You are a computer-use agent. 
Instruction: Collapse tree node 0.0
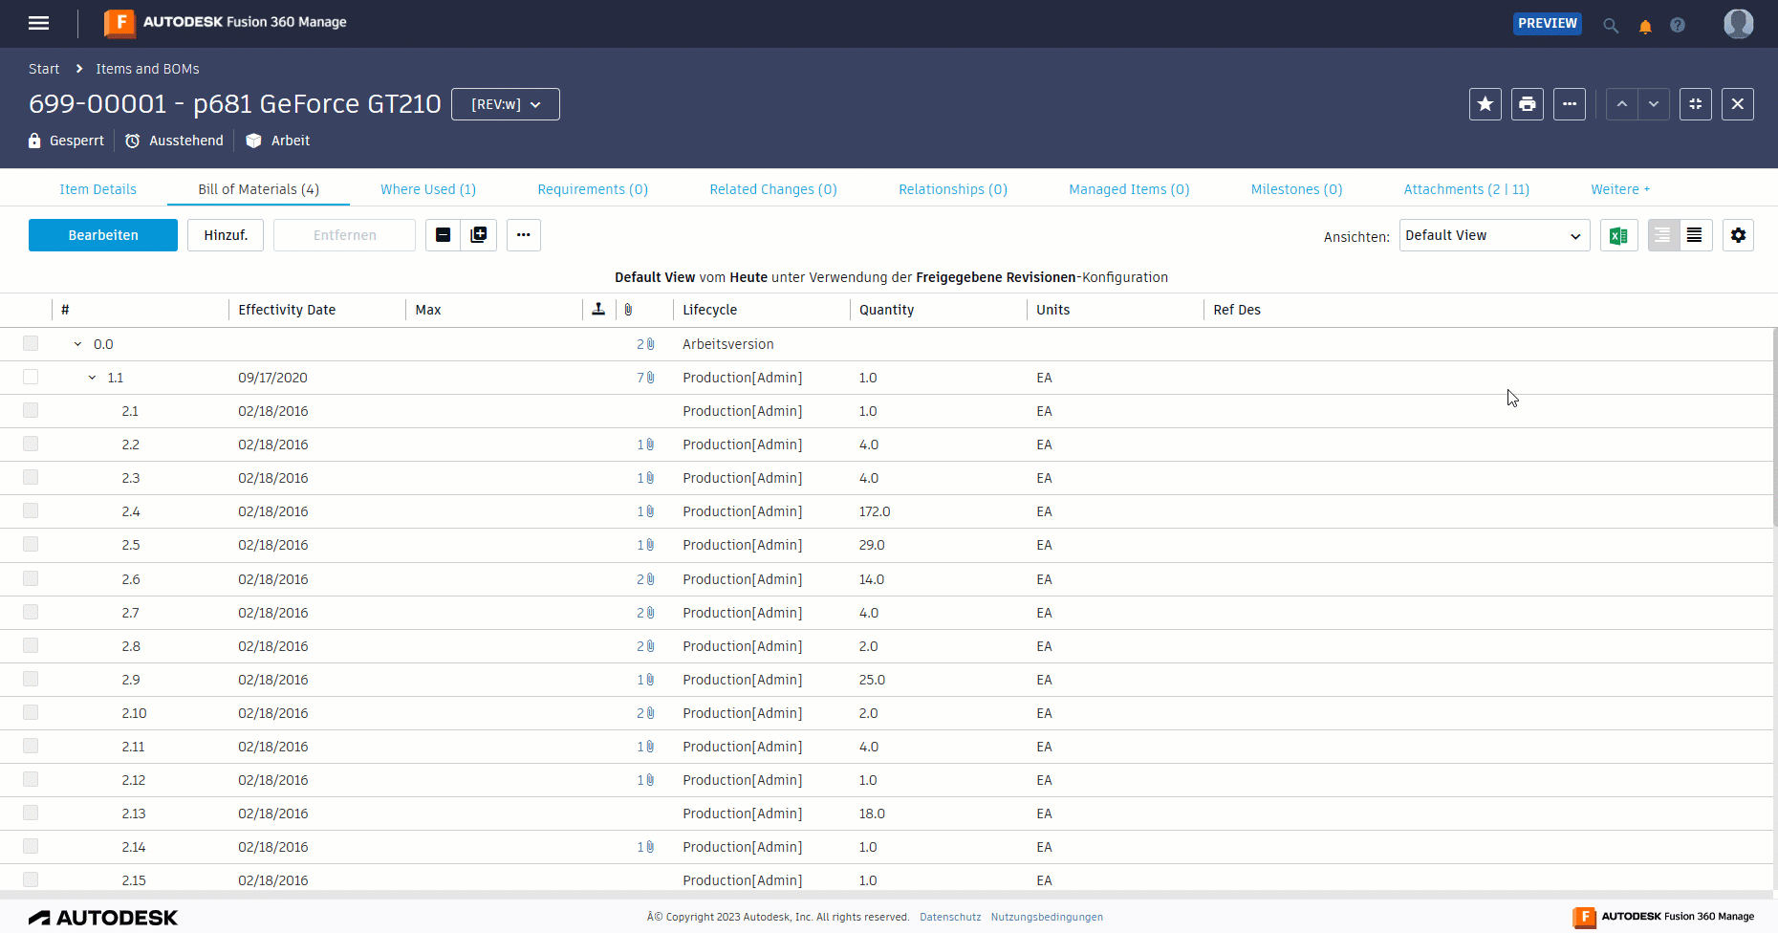tap(78, 343)
